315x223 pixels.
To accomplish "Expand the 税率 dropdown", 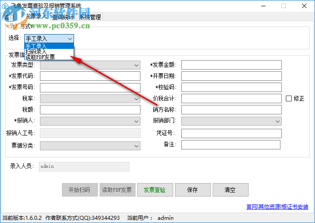I will click(x=90, y=99).
